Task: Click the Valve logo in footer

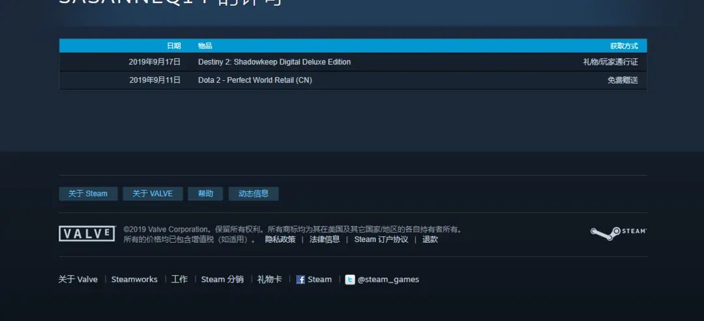Action: (87, 234)
